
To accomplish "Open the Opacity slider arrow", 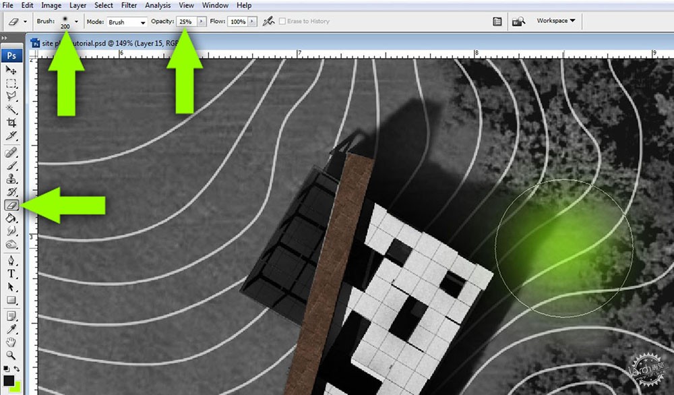I will click(201, 21).
